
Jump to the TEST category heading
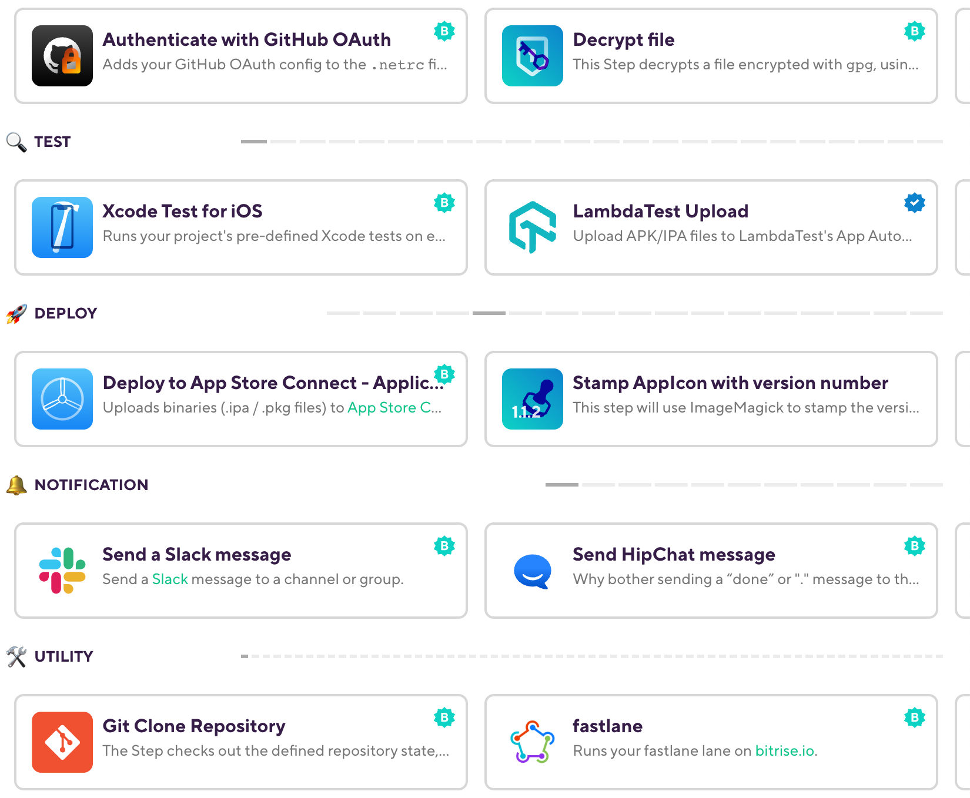(52, 142)
